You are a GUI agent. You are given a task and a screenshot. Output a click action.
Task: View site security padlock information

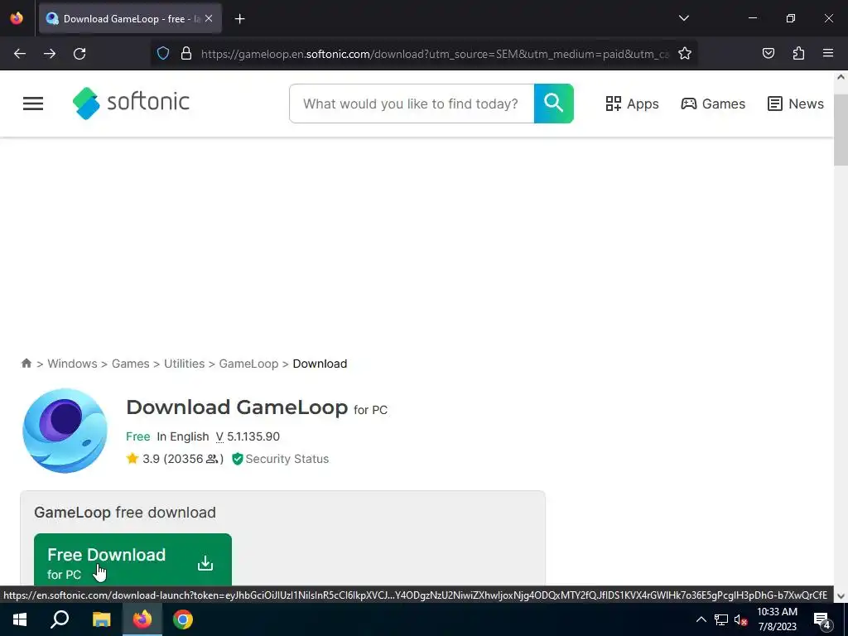186,53
